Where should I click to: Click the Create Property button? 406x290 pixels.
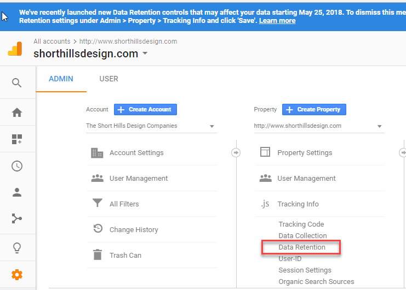[314, 109]
